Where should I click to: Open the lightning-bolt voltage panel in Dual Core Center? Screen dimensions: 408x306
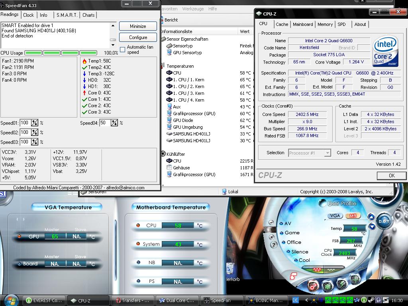coord(341,284)
